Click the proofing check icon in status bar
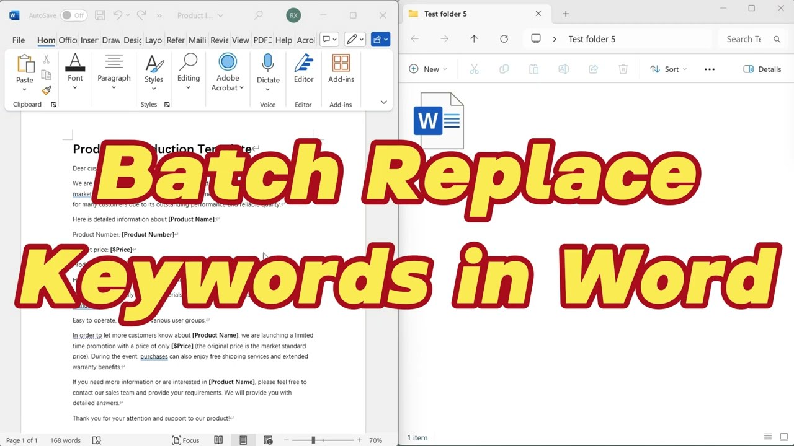Viewport: 794px width, 446px height. [96, 440]
